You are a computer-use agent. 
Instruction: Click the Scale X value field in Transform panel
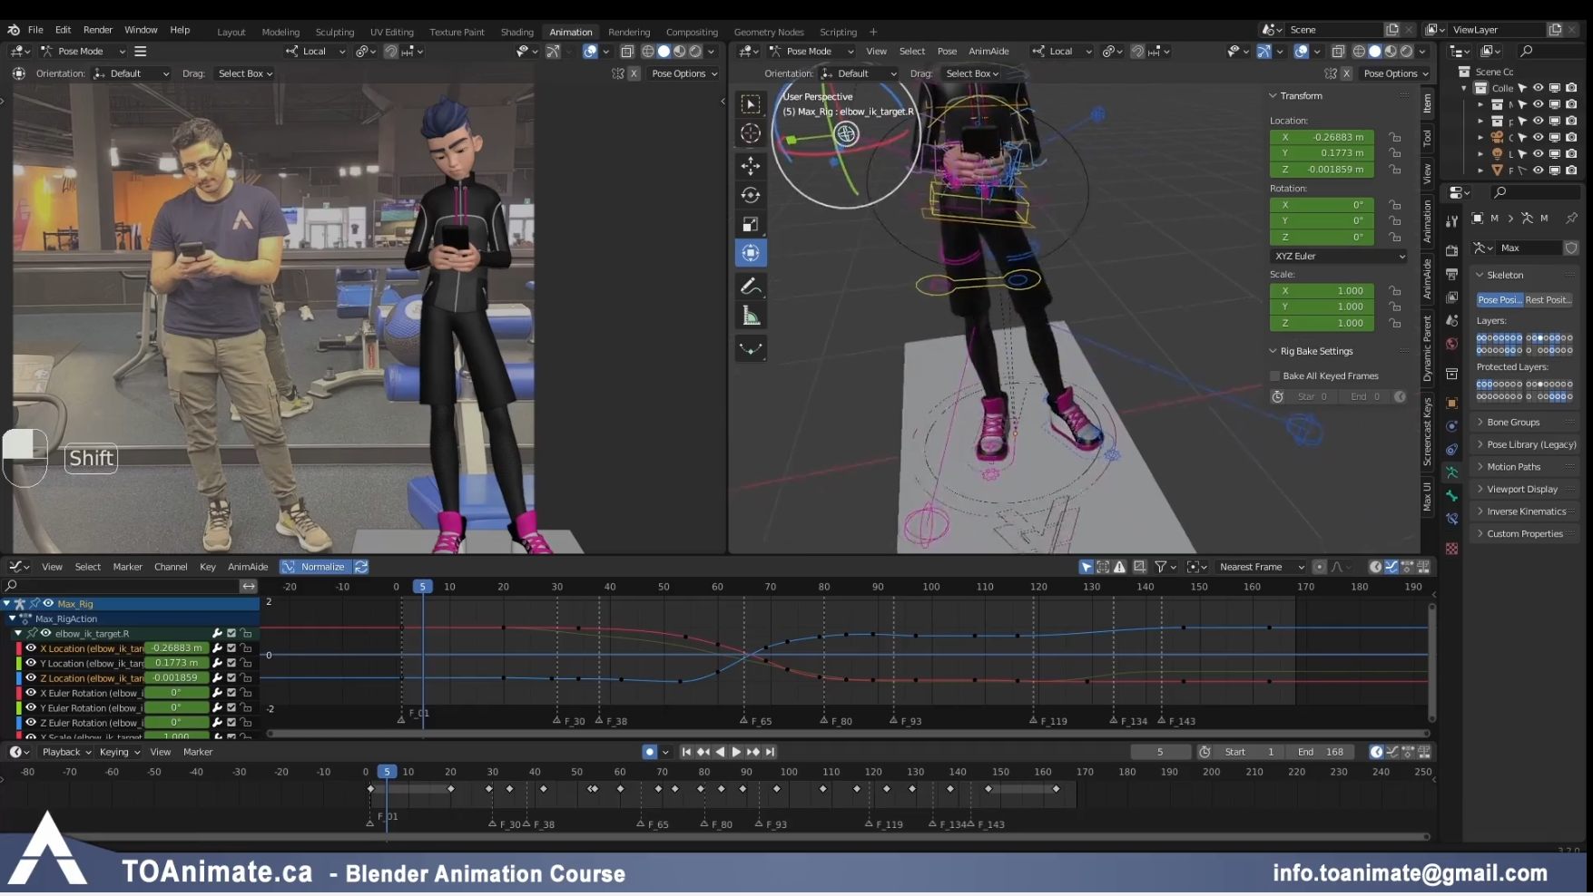coord(1322,291)
